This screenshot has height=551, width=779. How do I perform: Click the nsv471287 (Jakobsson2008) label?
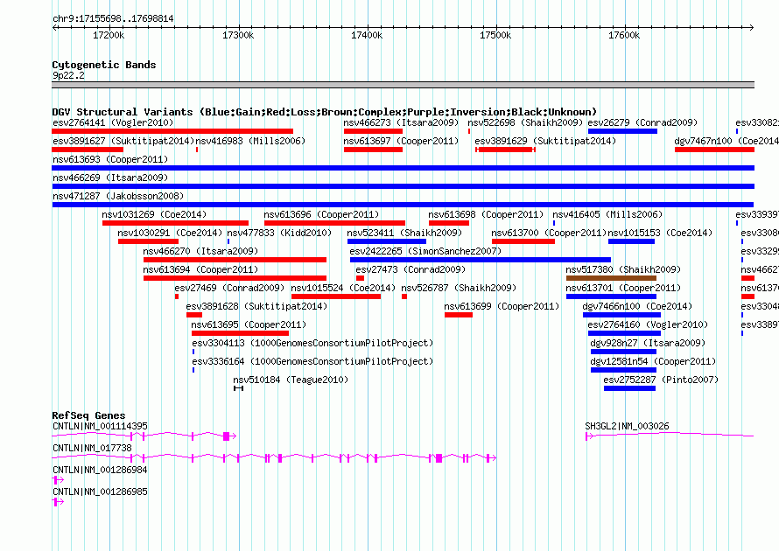[x=118, y=196]
